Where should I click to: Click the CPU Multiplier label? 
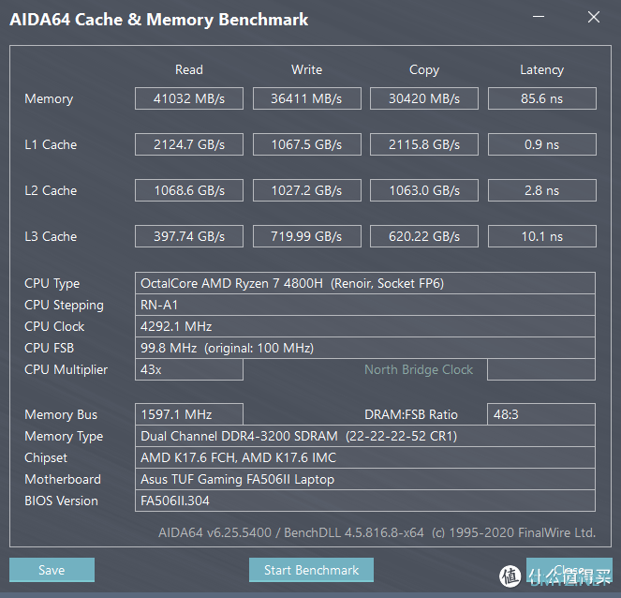click(66, 369)
